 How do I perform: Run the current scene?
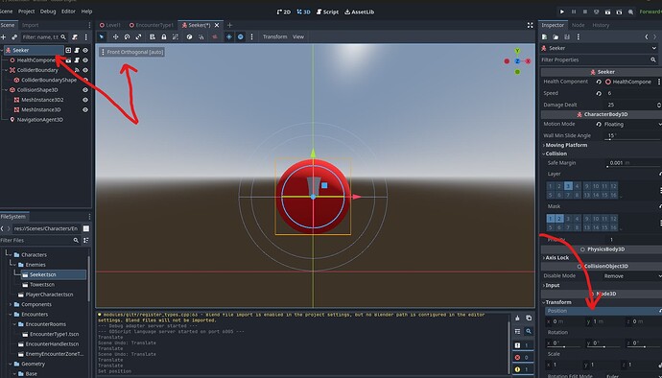[607, 12]
